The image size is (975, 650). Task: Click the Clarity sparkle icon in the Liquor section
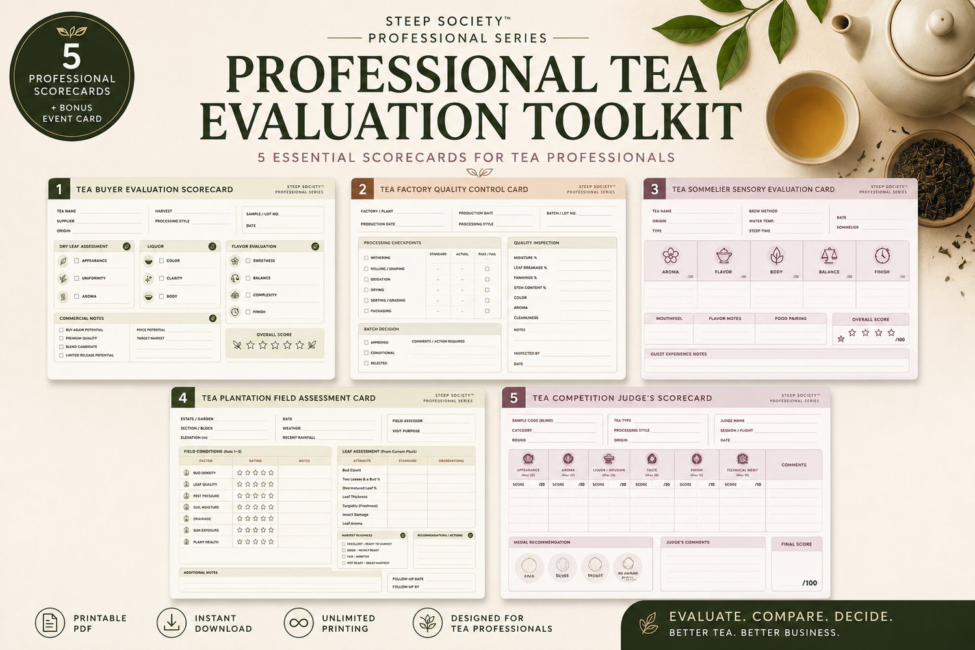149,278
